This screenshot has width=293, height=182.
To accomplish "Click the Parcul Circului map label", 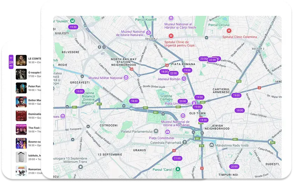I will [219, 25].
